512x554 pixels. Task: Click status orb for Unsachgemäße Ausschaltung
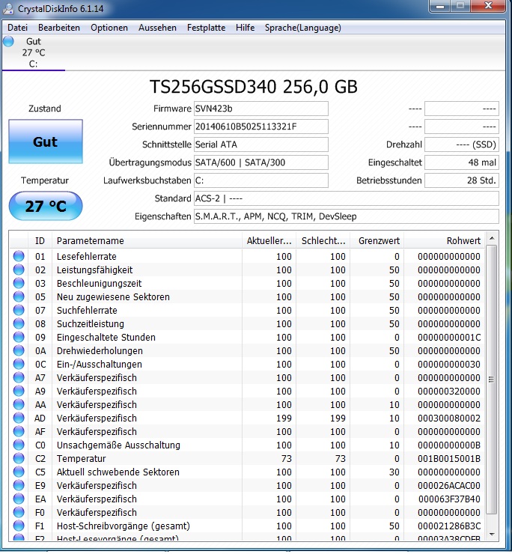tap(19, 445)
